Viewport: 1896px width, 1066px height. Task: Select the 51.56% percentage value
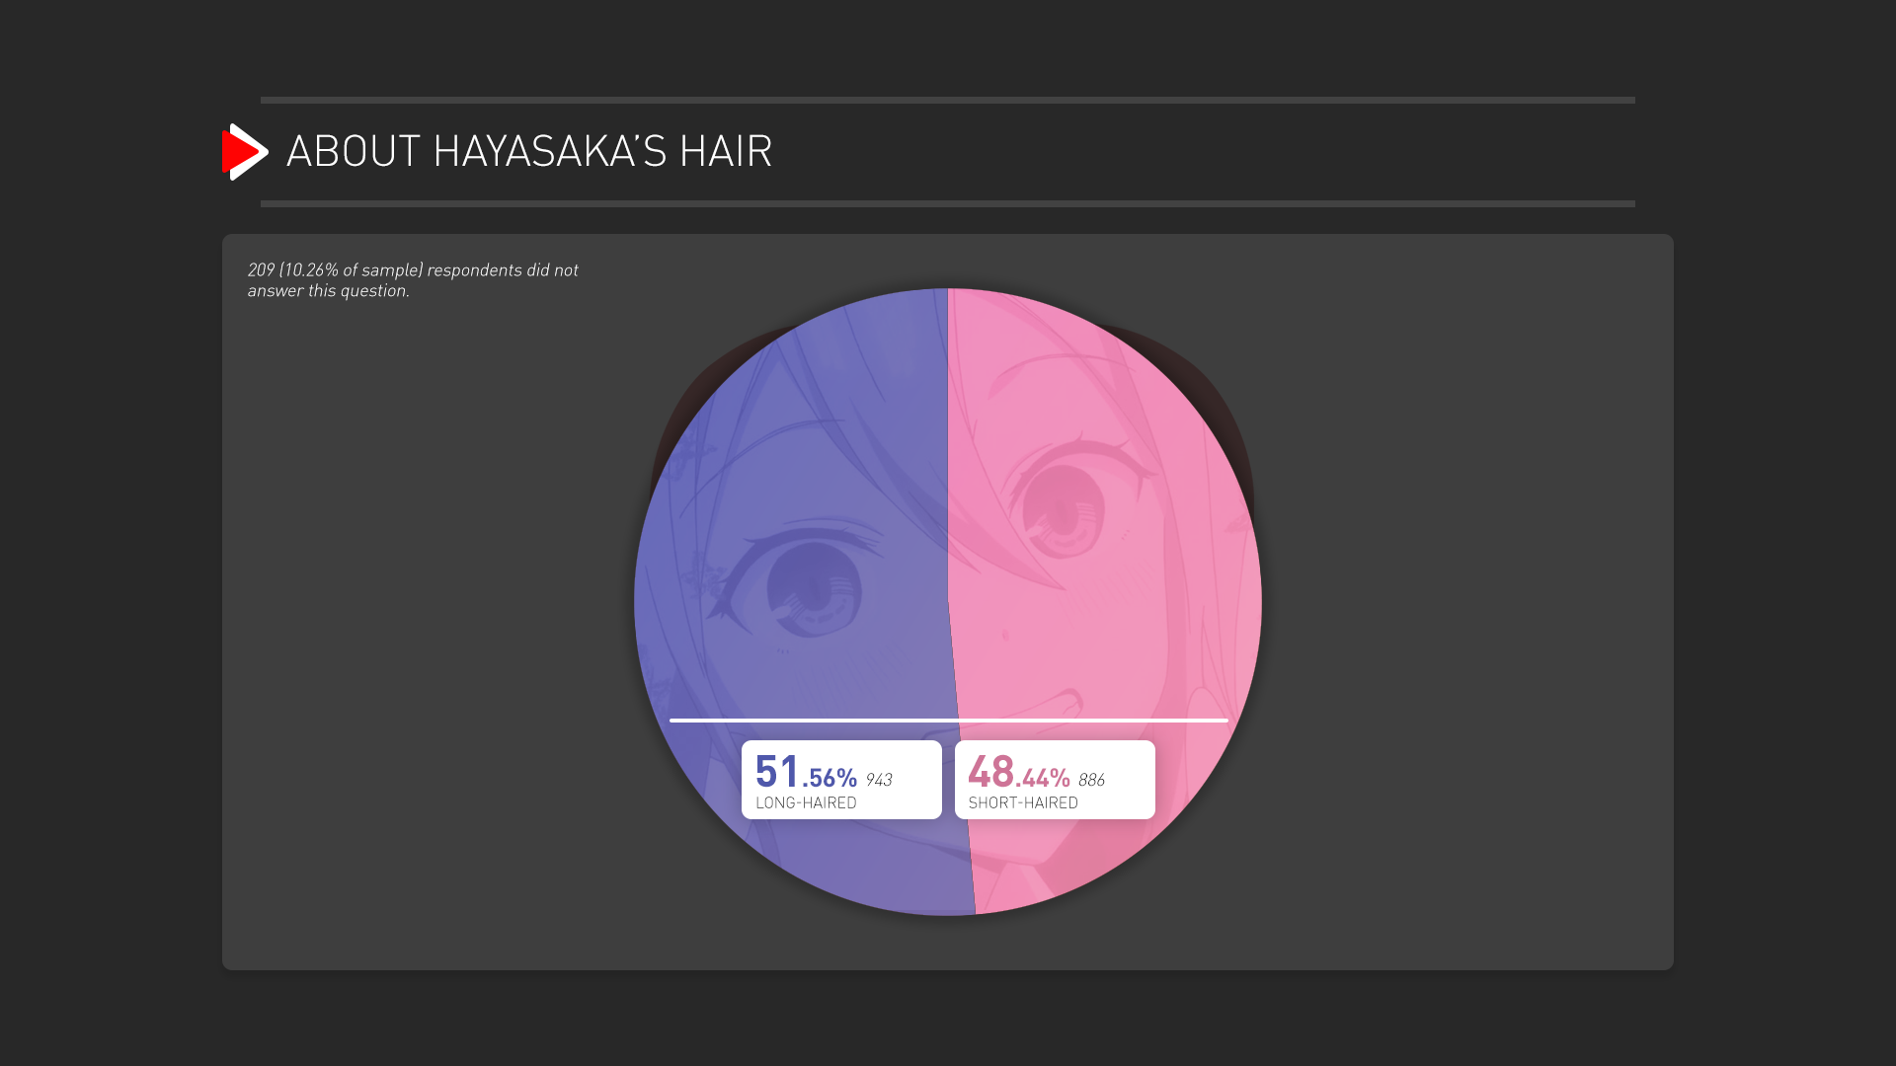coord(806,772)
